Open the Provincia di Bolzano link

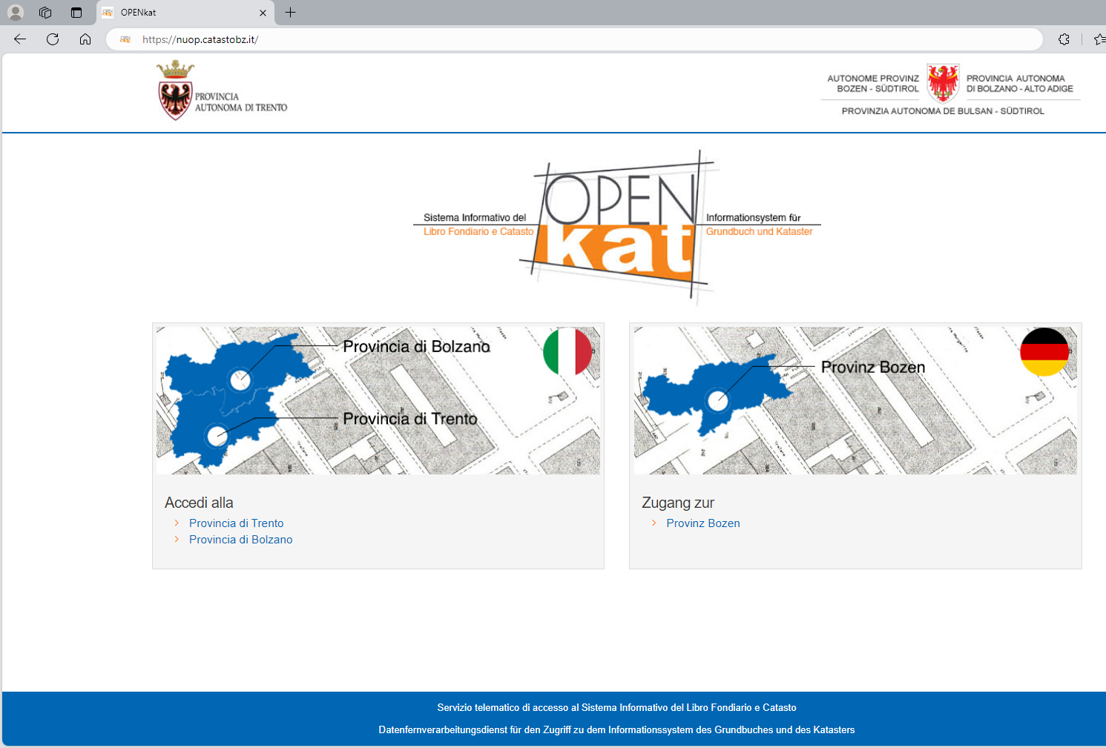click(x=240, y=540)
